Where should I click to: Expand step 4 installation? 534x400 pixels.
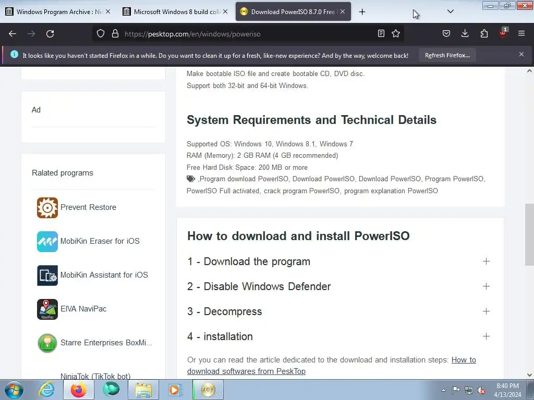(x=338, y=336)
